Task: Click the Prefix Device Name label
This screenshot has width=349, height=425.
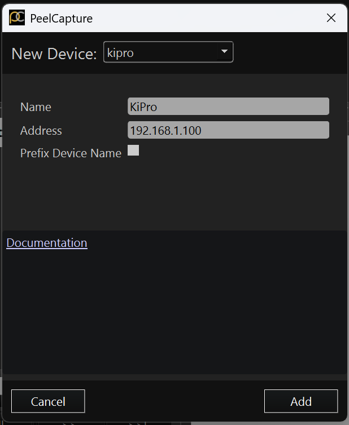Action: click(x=71, y=153)
